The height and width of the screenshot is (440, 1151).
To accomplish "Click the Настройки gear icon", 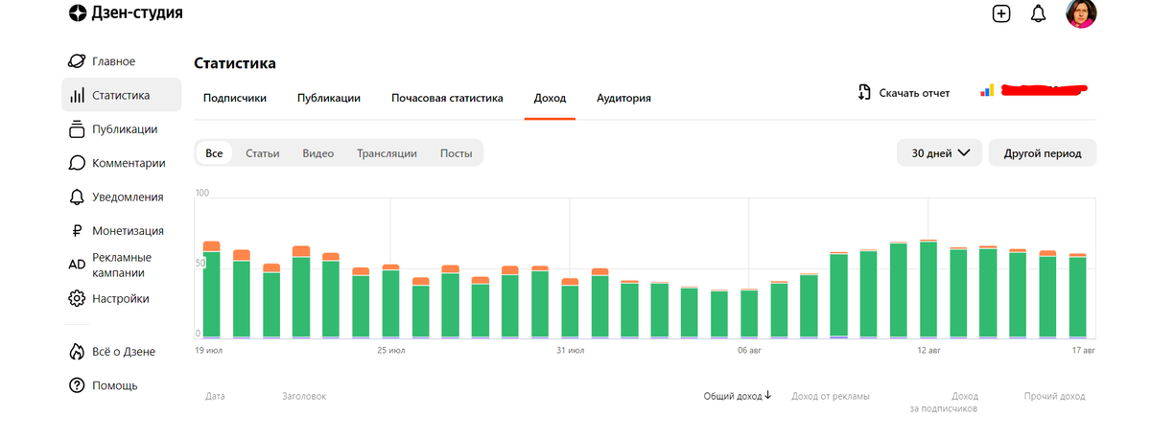I will click(x=78, y=298).
